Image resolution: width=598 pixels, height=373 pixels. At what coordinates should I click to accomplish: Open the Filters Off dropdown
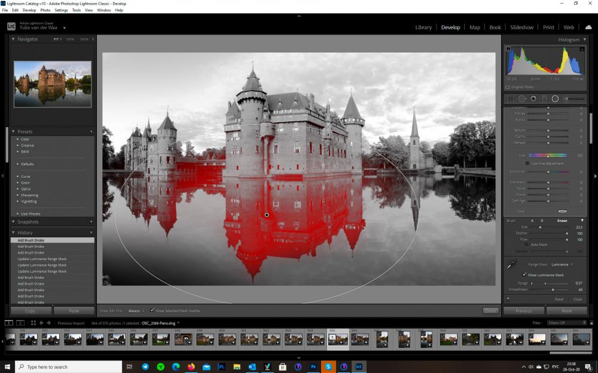click(566, 323)
